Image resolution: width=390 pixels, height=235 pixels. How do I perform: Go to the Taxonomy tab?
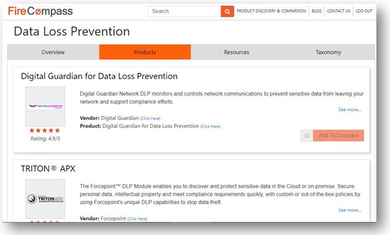(x=329, y=52)
